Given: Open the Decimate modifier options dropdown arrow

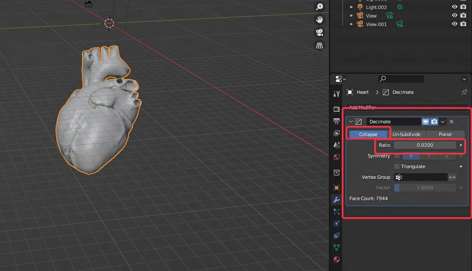Looking at the screenshot, I should (443, 122).
